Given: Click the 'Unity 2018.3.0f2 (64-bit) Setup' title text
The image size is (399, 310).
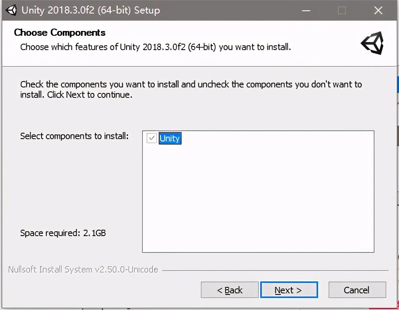Looking at the screenshot, I should pos(91,10).
